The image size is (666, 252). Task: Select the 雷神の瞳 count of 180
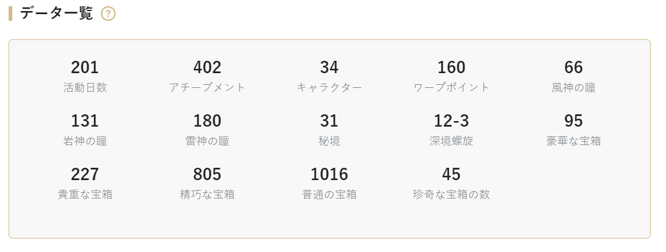[x=207, y=130]
